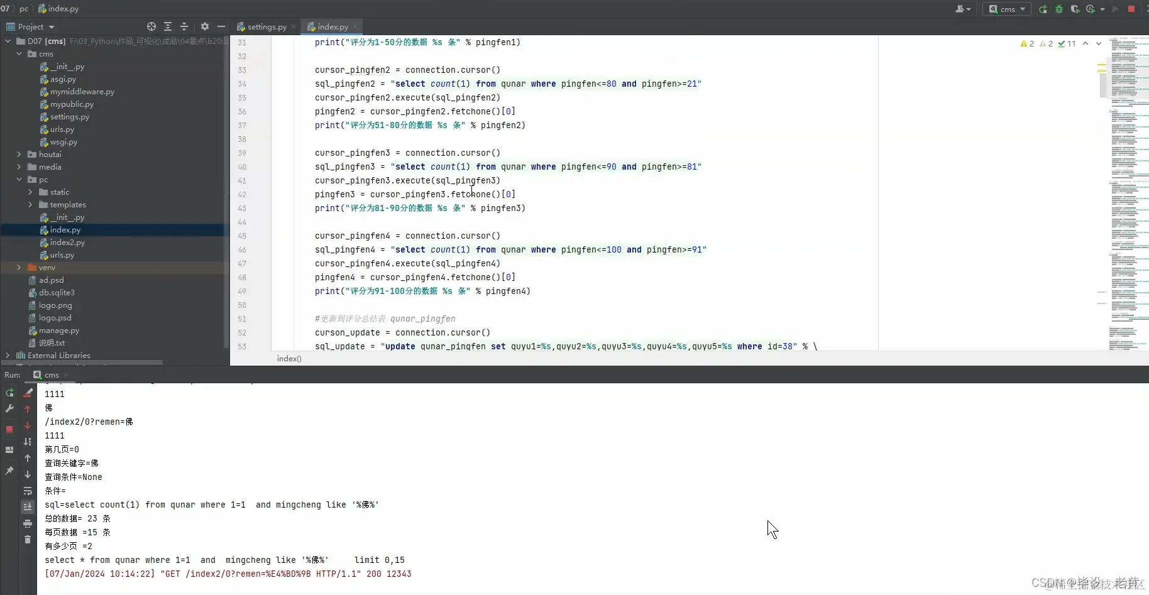Stop the process in Run panel sidebar

pyautogui.click(x=9, y=429)
